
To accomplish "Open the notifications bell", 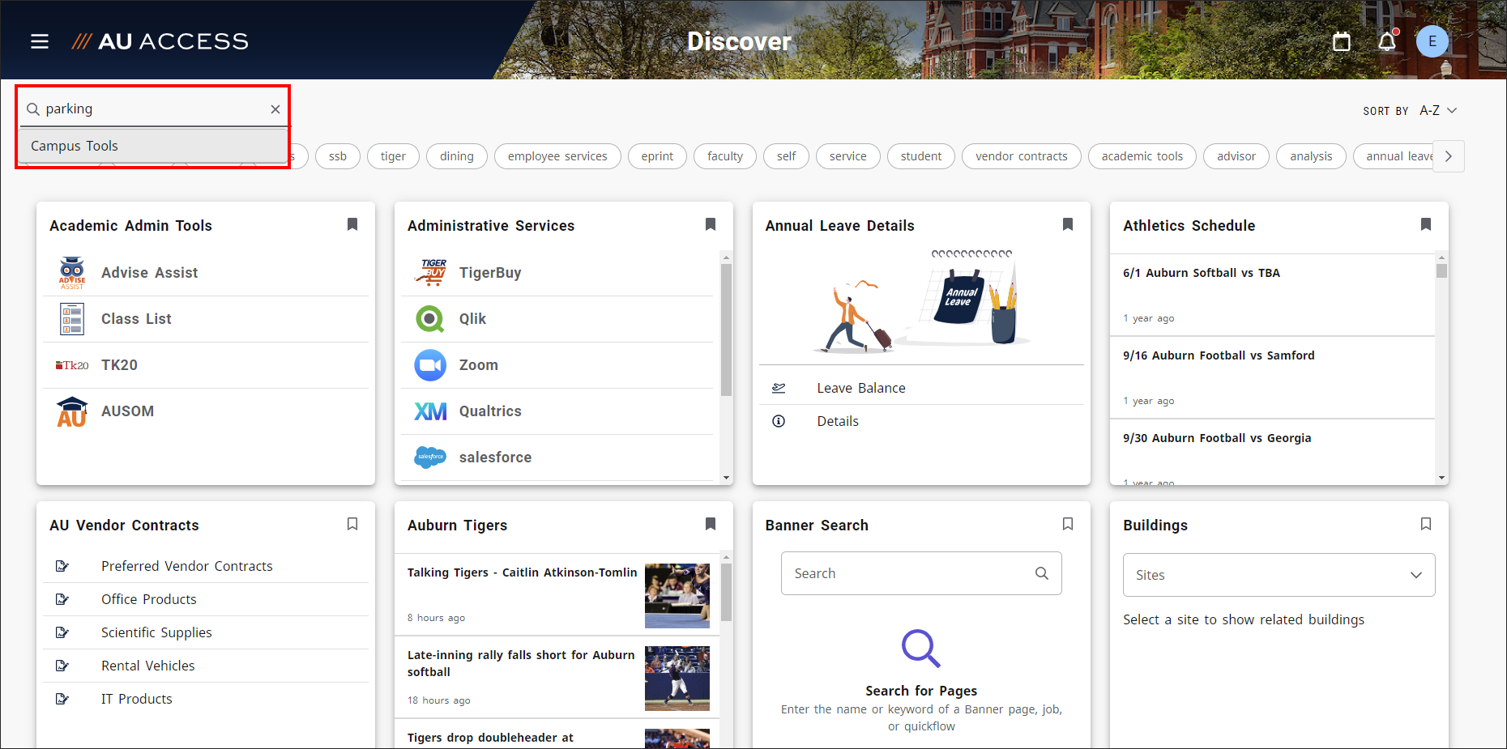I will point(1387,41).
